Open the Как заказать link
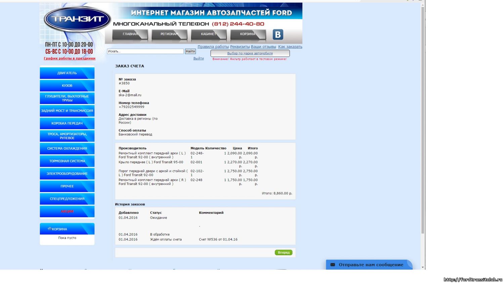The width and height of the screenshot is (504, 283). click(290, 47)
